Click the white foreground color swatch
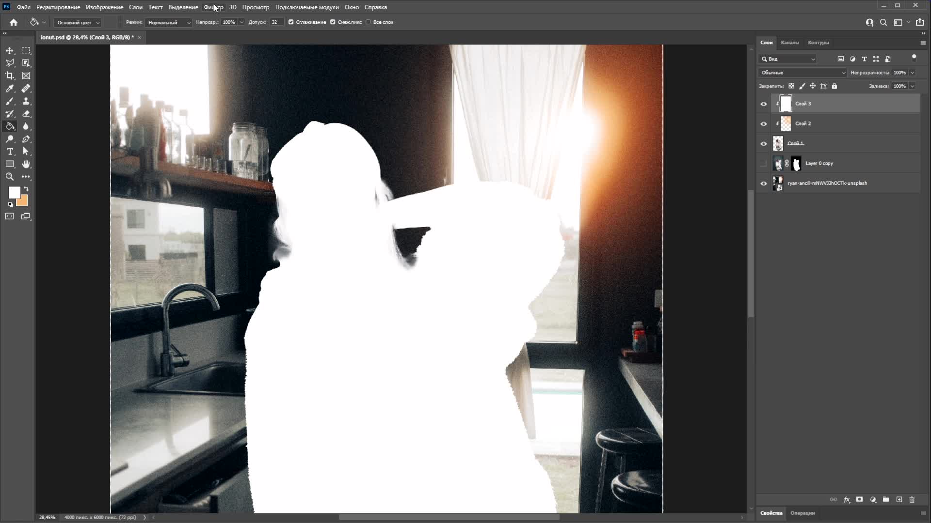931x523 pixels. [14, 192]
